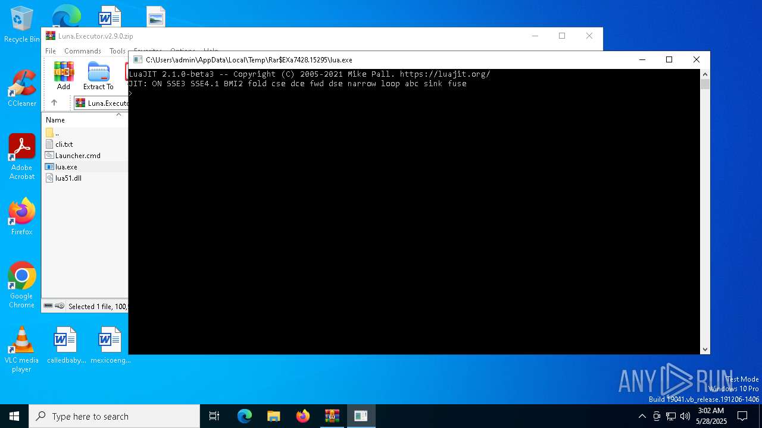Open the WinRAR address path dropdown field
762x428 pixels.
click(101, 103)
